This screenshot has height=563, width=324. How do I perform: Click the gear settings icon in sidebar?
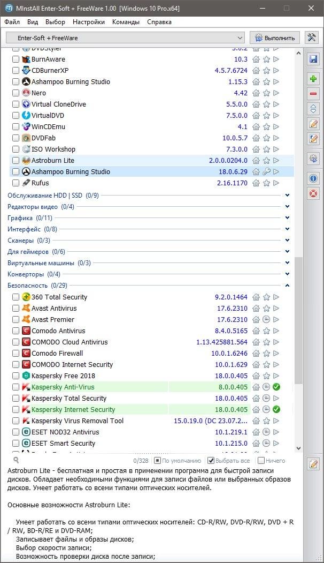point(313,159)
